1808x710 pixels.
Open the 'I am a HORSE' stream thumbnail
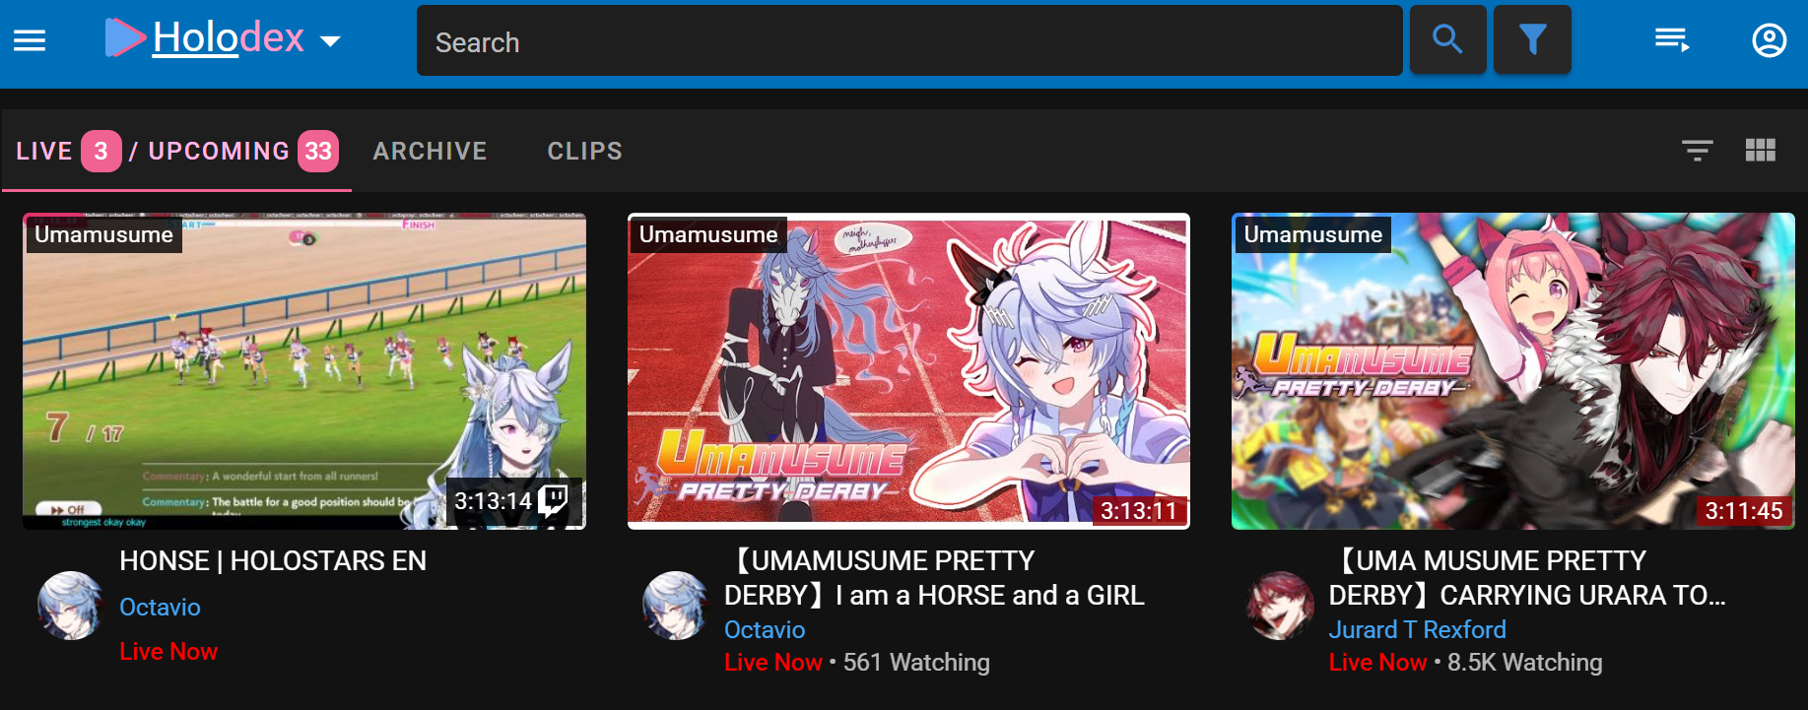(x=908, y=371)
